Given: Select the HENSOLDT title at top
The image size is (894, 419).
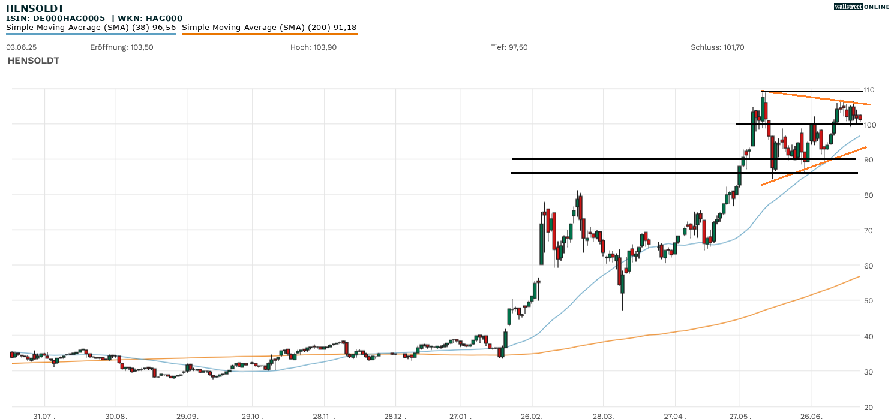Looking at the screenshot, I should coord(35,8).
